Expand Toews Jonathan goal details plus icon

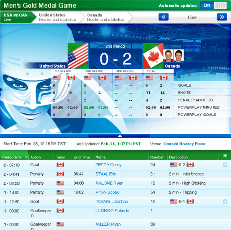point(225,201)
